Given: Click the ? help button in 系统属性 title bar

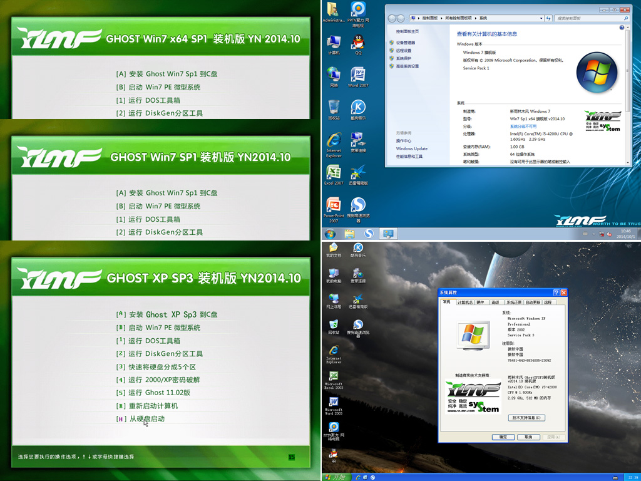Looking at the screenshot, I should pyautogui.click(x=556, y=292).
